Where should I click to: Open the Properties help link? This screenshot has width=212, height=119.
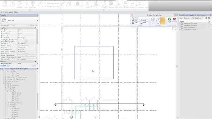point(5,66)
